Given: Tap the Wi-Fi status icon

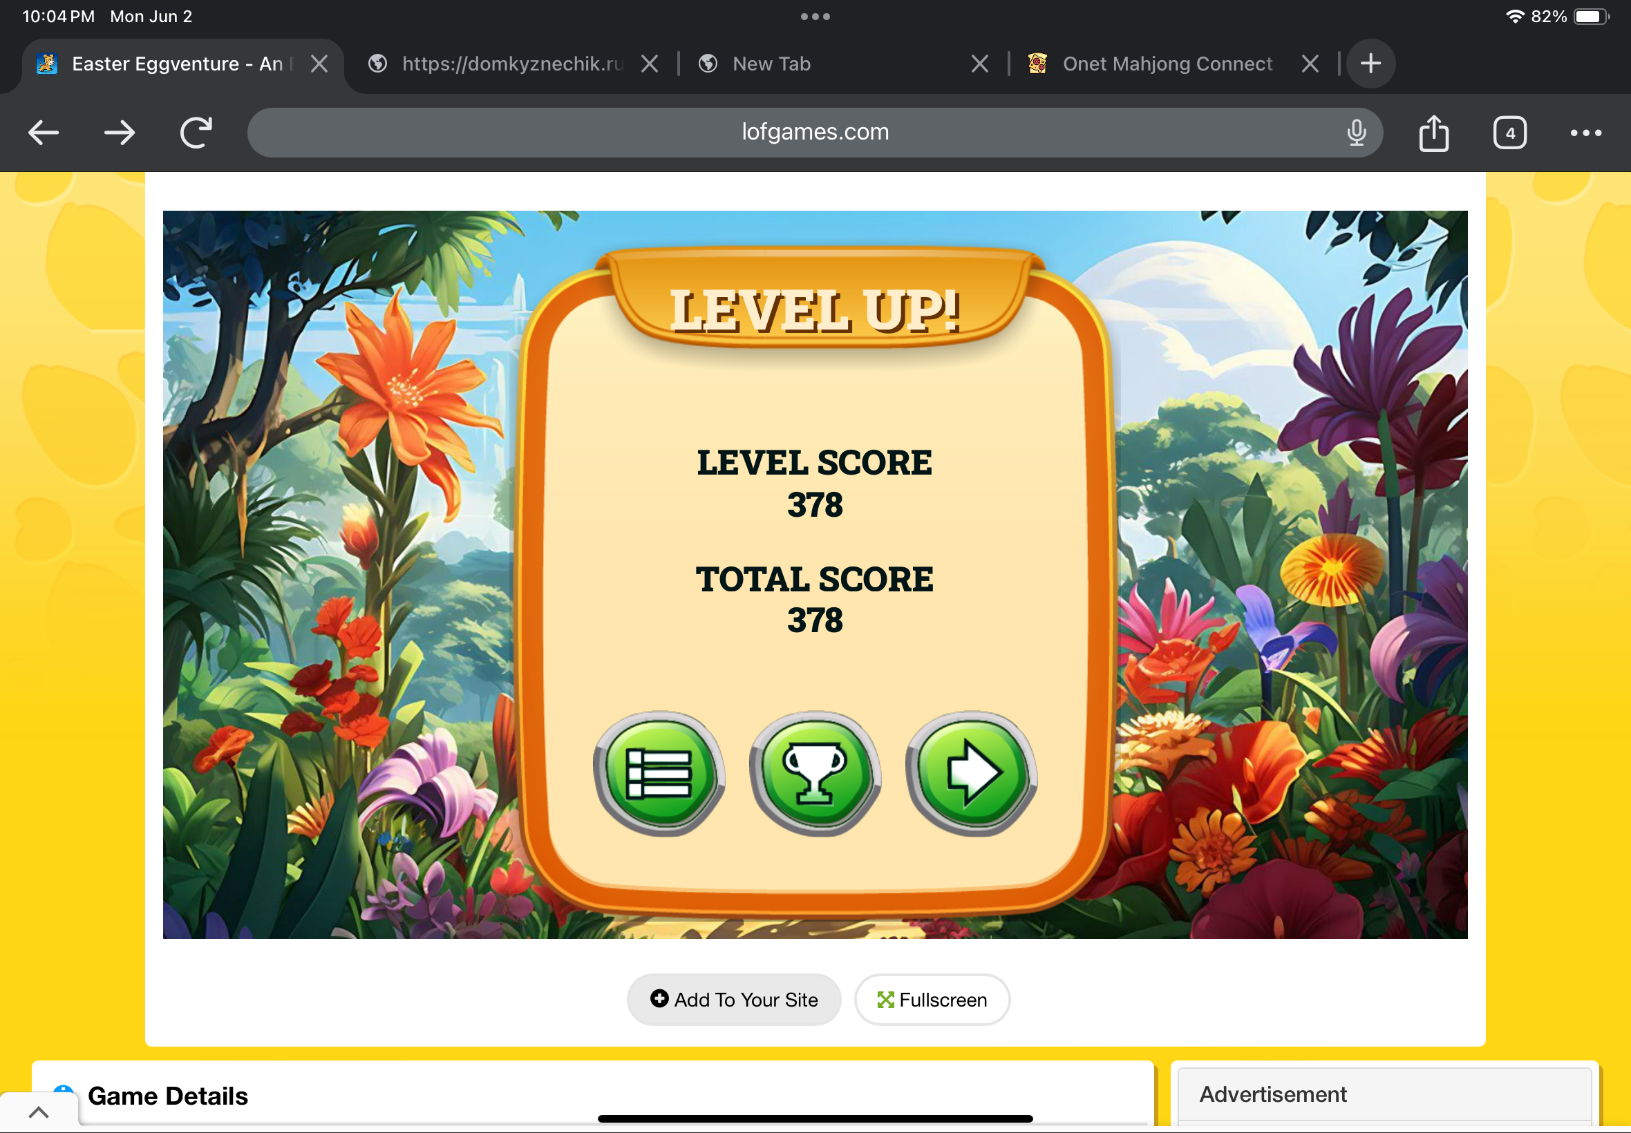Looking at the screenshot, I should pyautogui.click(x=1515, y=17).
